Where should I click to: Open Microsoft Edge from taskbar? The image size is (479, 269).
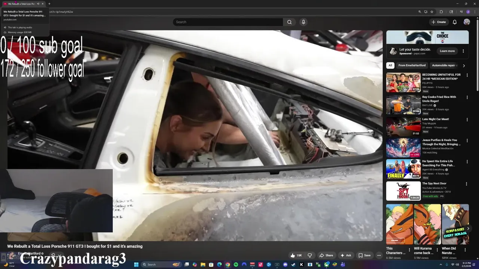pos(219,265)
